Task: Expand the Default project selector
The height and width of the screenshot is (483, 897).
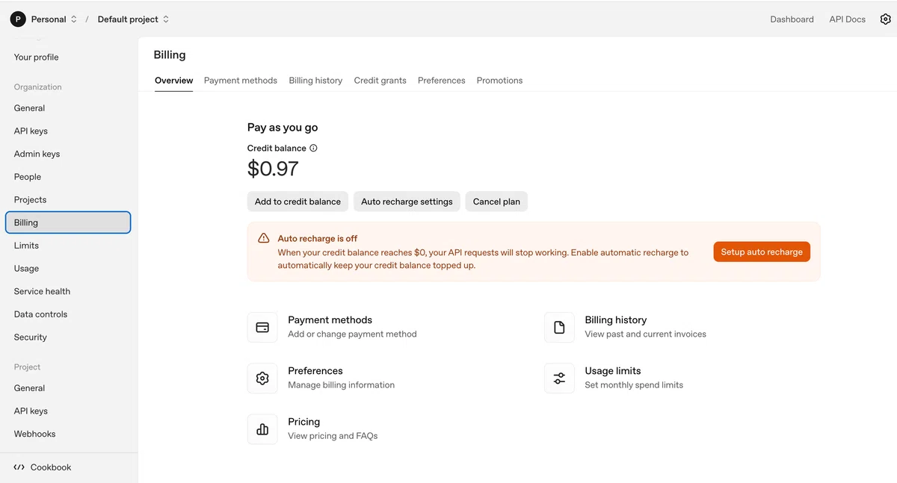Action: 134,19
